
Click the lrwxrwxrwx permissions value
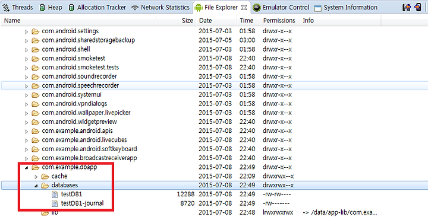[278, 212]
